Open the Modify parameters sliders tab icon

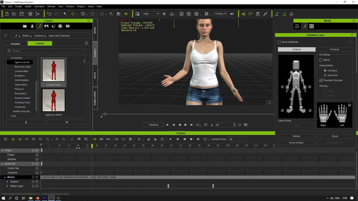pos(297,26)
